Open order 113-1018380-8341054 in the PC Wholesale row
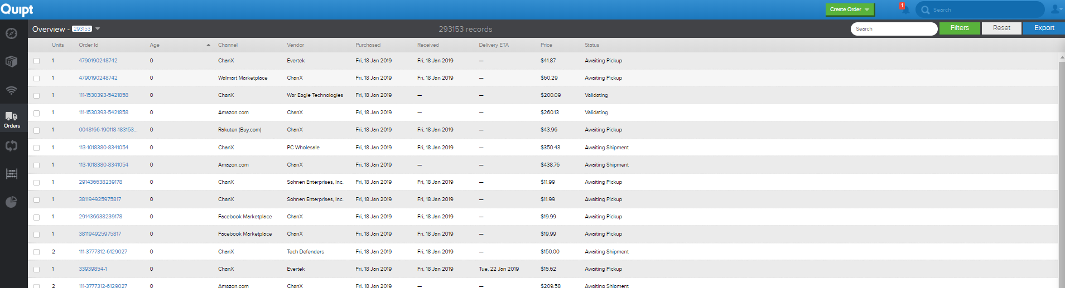The height and width of the screenshot is (288, 1065). tap(103, 148)
